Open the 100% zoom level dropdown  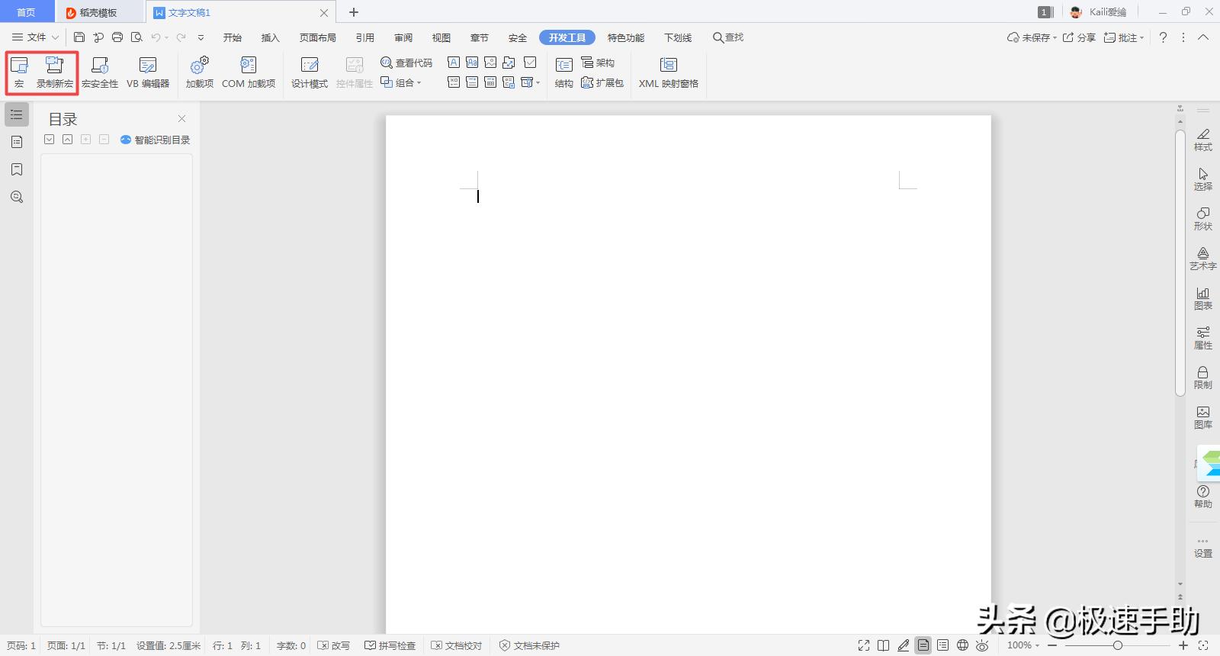point(1023,645)
